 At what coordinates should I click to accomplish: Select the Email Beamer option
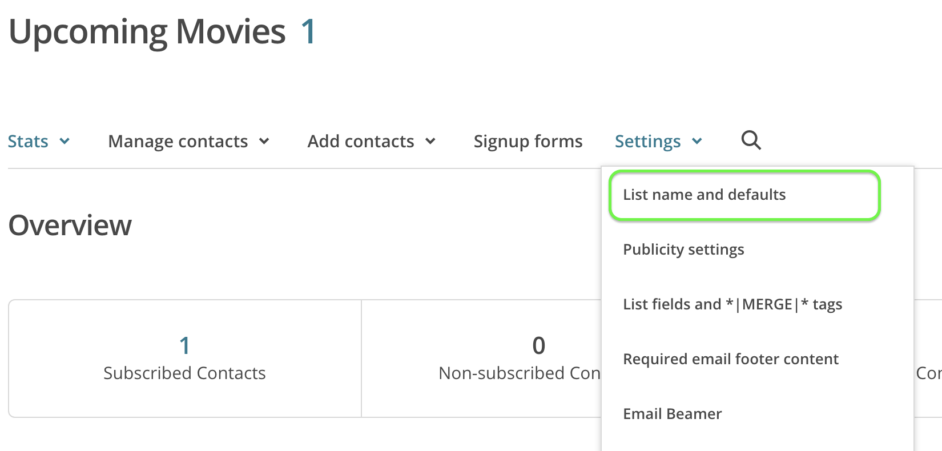click(x=673, y=414)
